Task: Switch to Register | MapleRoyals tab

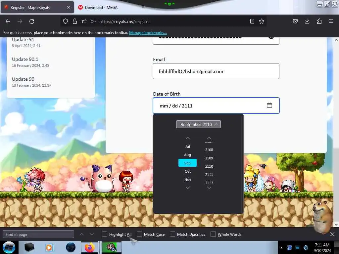Action: point(37,7)
